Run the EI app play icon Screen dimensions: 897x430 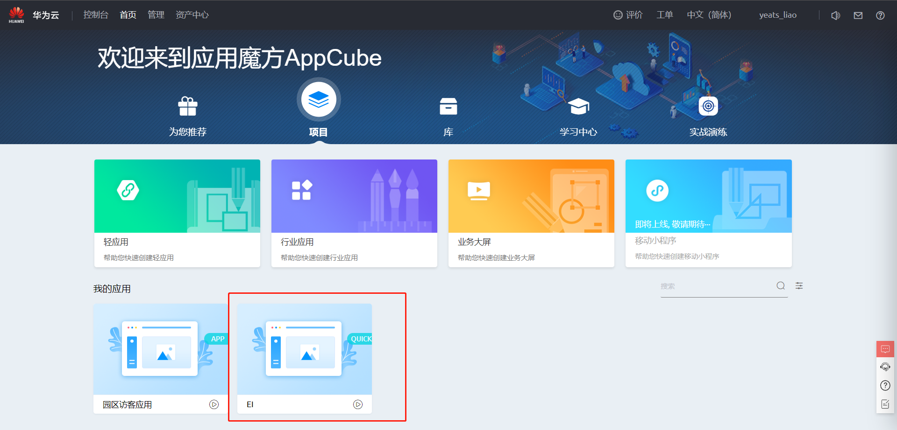click(358, 404)
